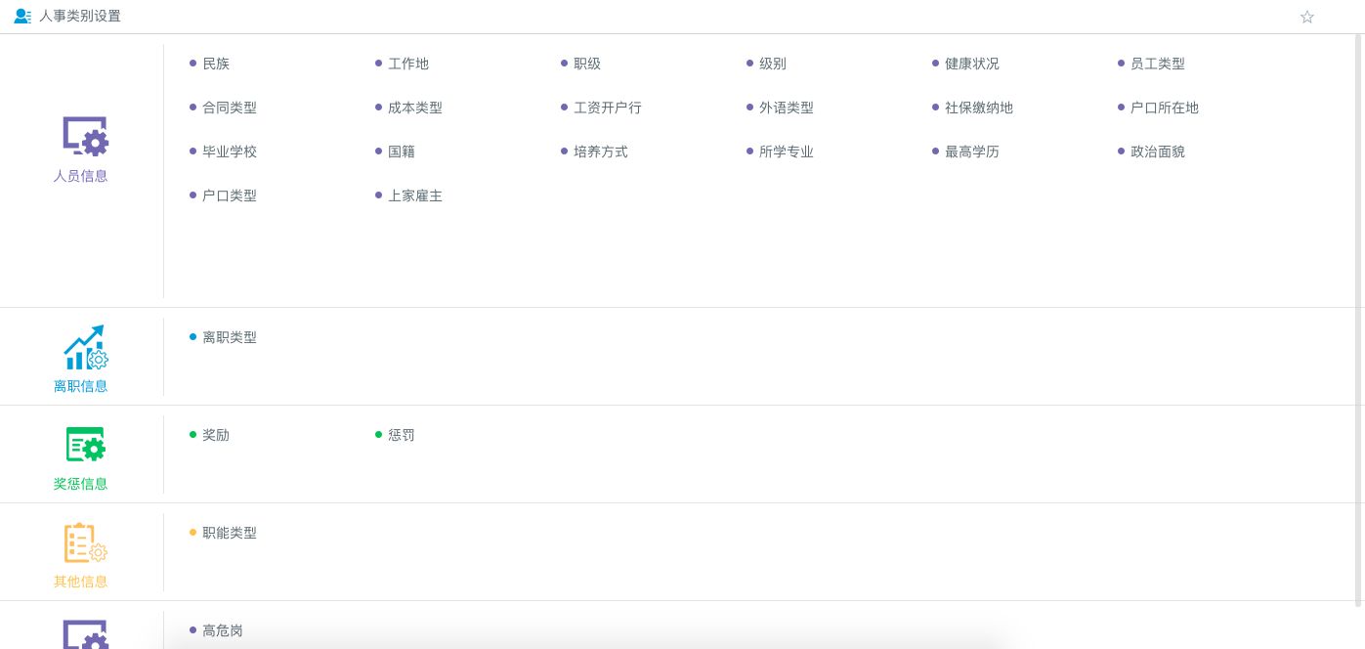Open the 民族 category link
1365x649 pixels.
click(x=216, y=64)
